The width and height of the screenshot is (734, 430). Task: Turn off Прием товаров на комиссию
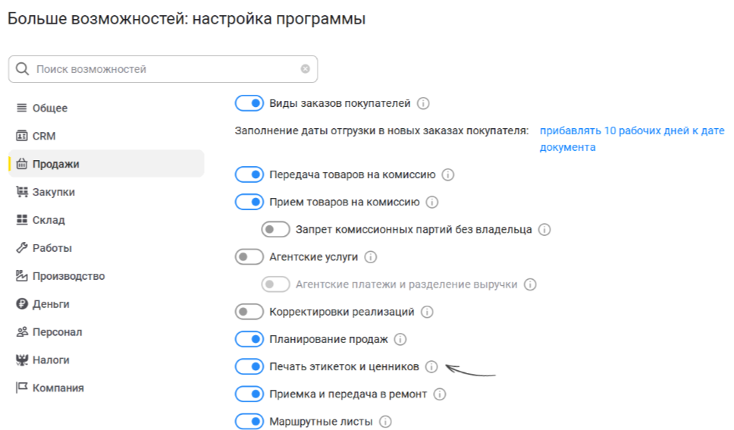tap(249, 202)
